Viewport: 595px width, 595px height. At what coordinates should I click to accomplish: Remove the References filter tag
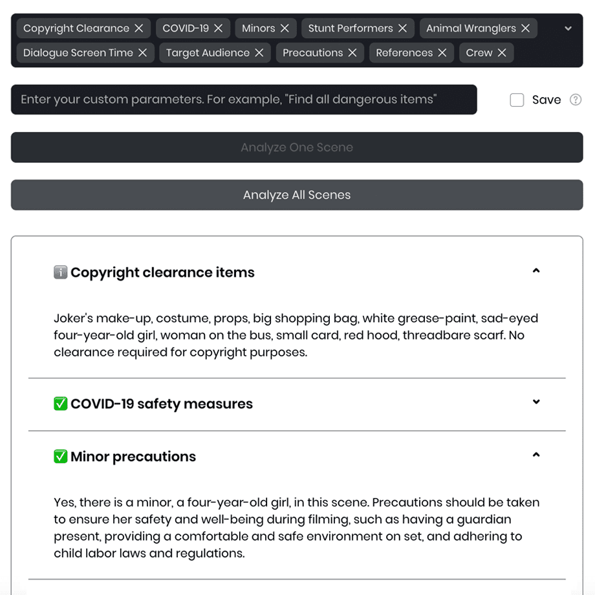pyautogui.click(x=442, y=52)
